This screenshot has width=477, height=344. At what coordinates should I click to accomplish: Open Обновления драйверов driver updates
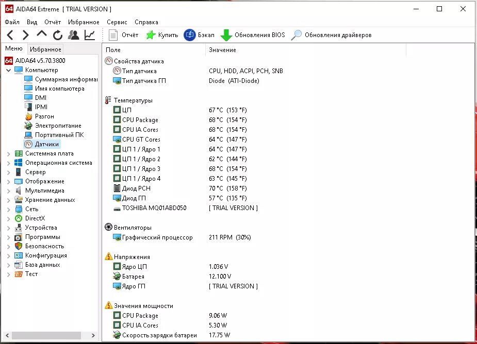[331, 35]
